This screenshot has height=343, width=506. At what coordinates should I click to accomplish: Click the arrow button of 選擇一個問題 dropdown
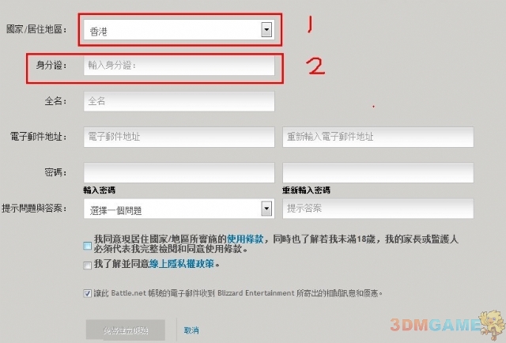(x=266, y=209)
